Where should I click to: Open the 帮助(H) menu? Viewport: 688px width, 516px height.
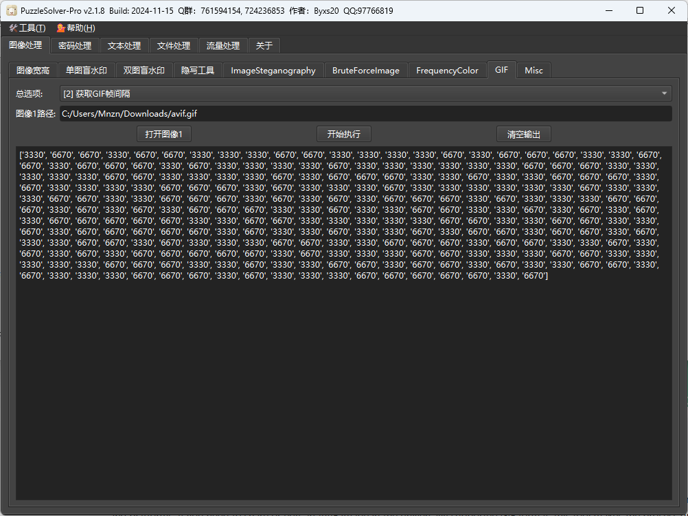[76, 28]
